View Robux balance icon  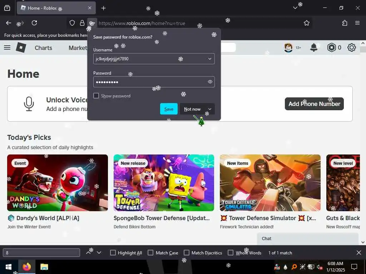point(331,47)
